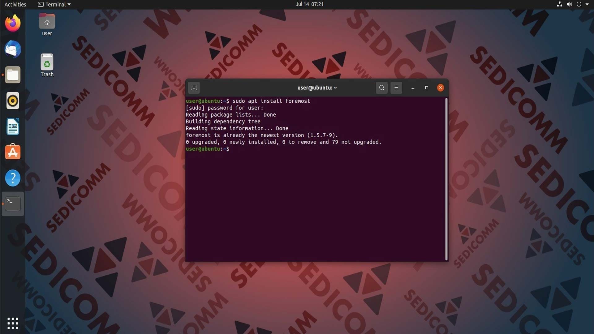This screenshot has height=334, width=594.
Task: Click the line 'Reading package lists... Done'
Action: pos(231,115)
